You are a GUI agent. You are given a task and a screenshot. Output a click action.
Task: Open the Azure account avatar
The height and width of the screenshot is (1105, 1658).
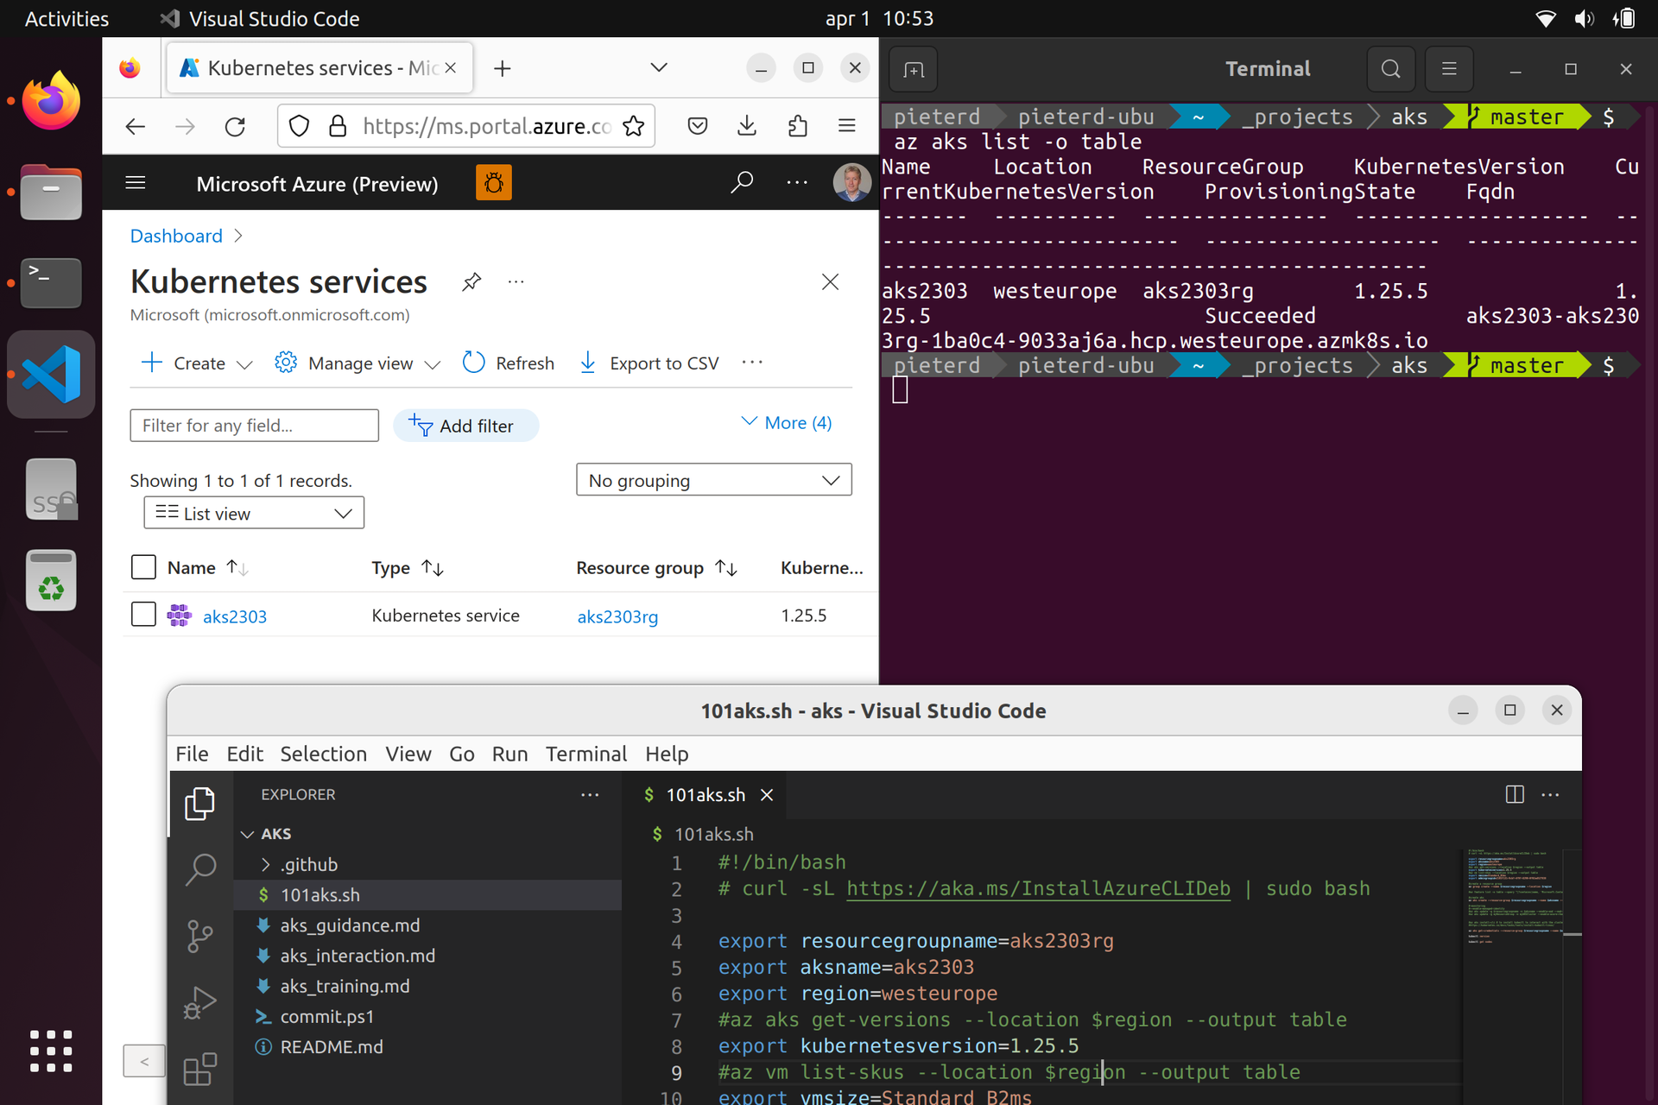[x=851, y=182]
